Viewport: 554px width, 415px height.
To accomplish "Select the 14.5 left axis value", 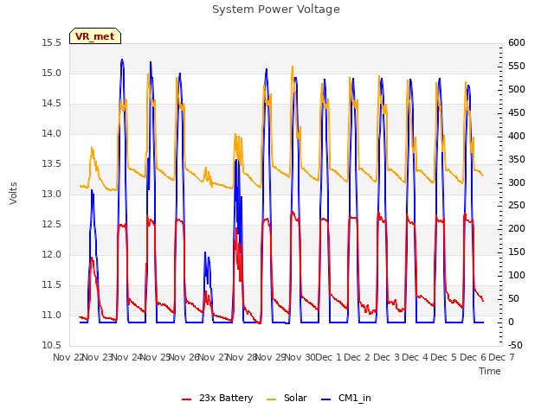I will pyautogui.click(x=52, y=104).
